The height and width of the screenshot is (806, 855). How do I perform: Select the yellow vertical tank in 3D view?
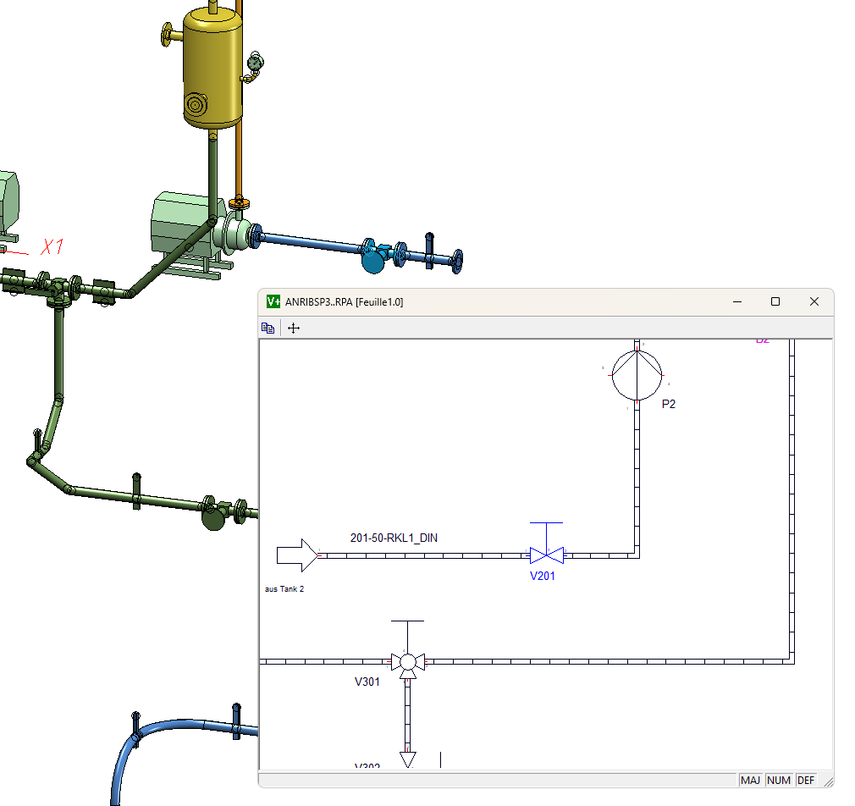point(212,69)
